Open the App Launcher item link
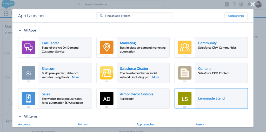Screen dimensions: 266x132 tap(145, 124)
